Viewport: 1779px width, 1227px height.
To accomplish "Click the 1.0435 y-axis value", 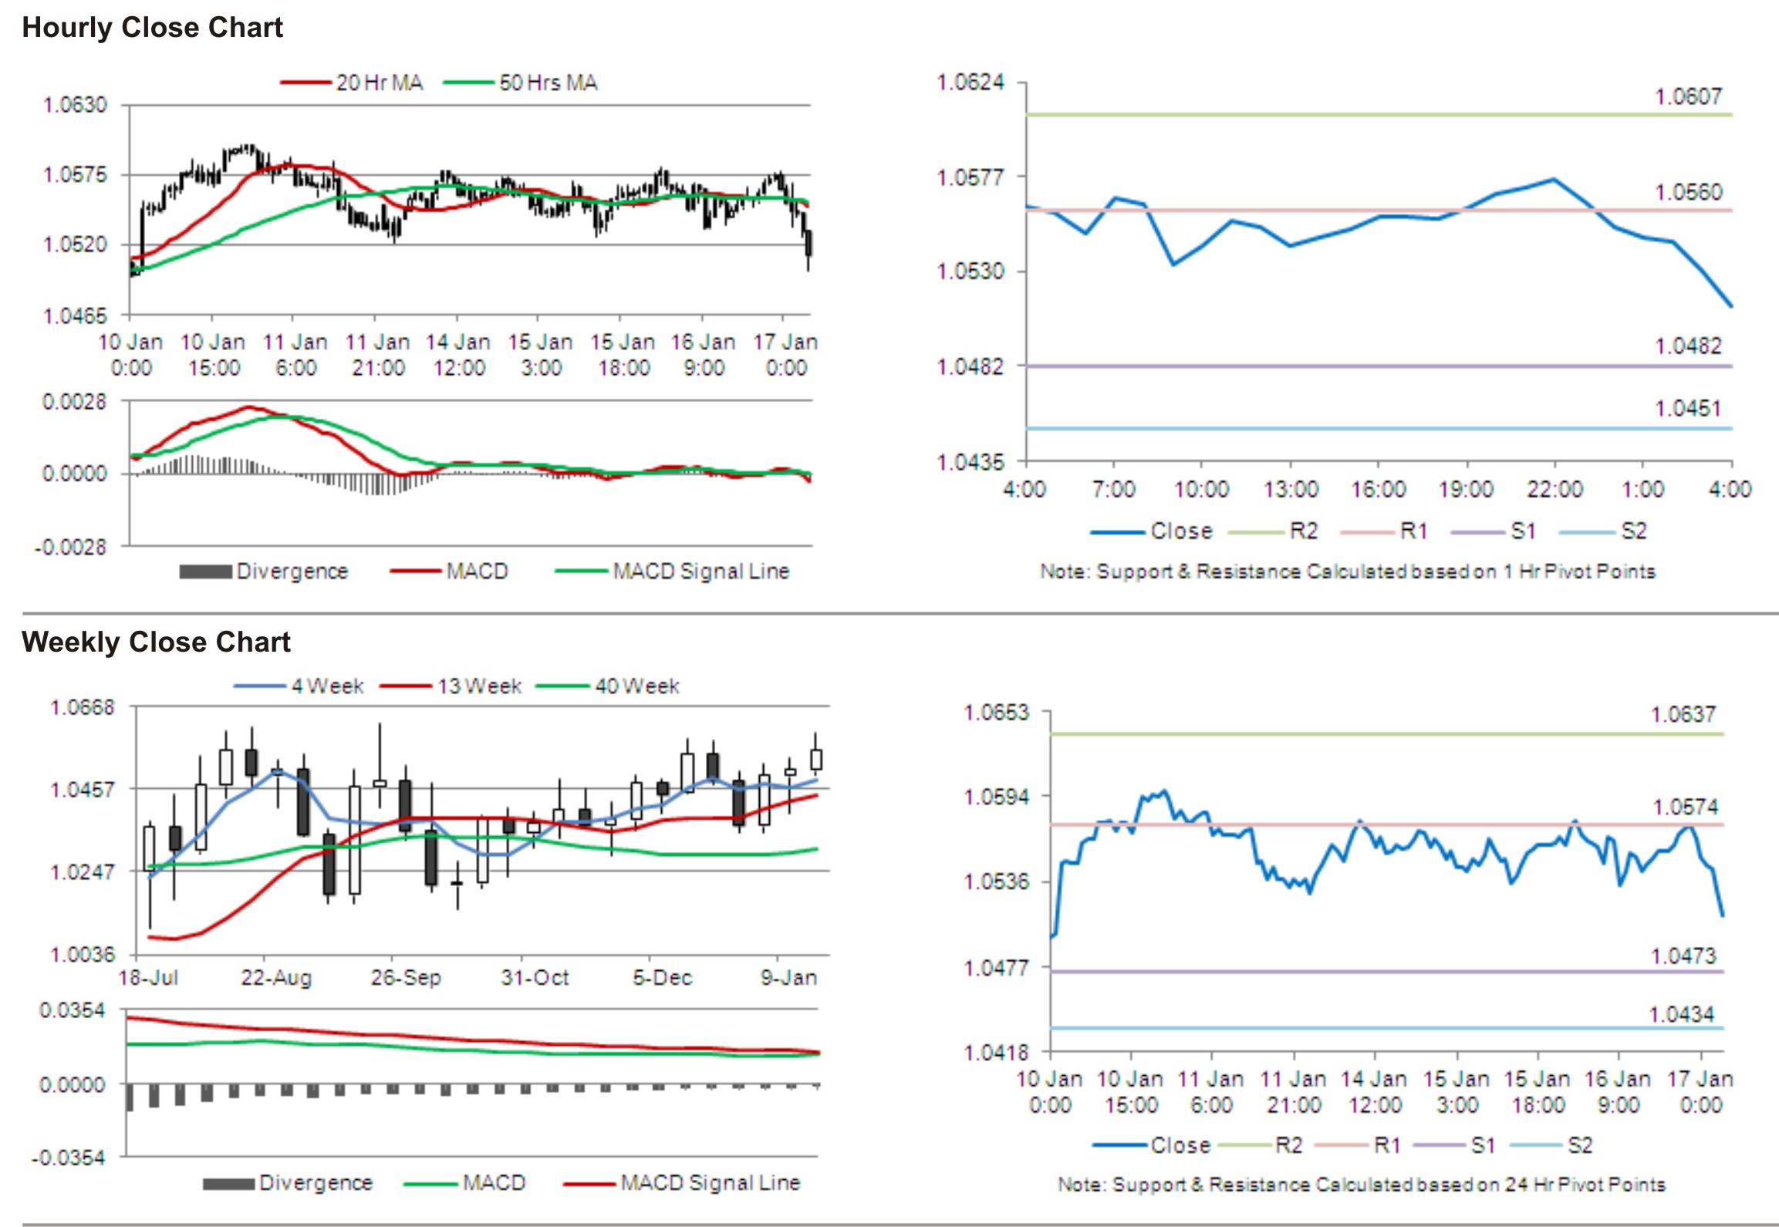I will [970, 461].
